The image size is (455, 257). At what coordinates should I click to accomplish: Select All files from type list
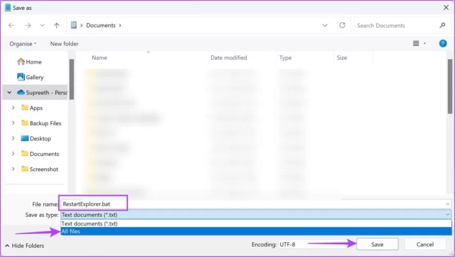(x=71, y=231)
